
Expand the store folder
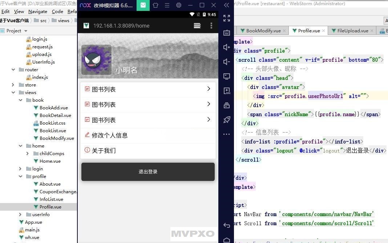pyautogui.click(x=13, y=85)
